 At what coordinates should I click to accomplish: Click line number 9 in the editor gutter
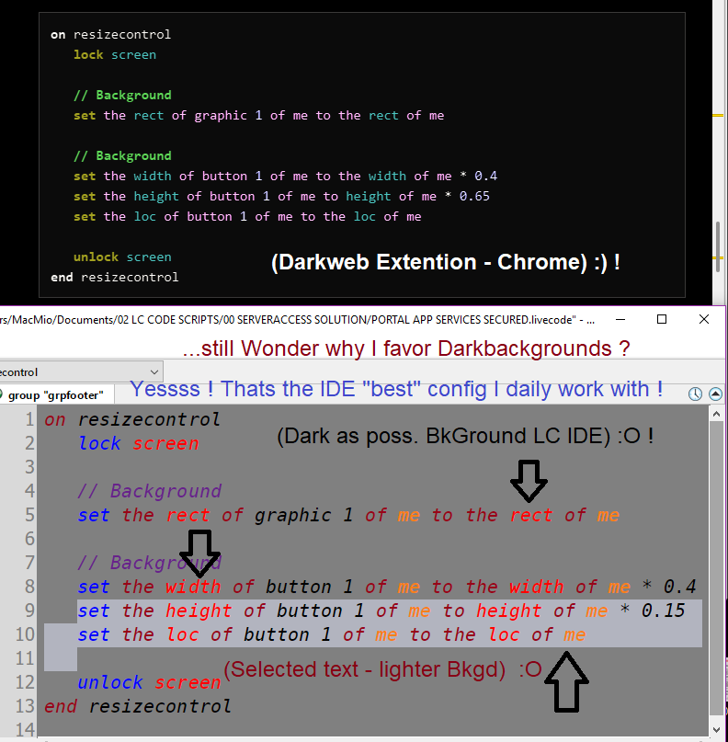(x=28, y=611)
